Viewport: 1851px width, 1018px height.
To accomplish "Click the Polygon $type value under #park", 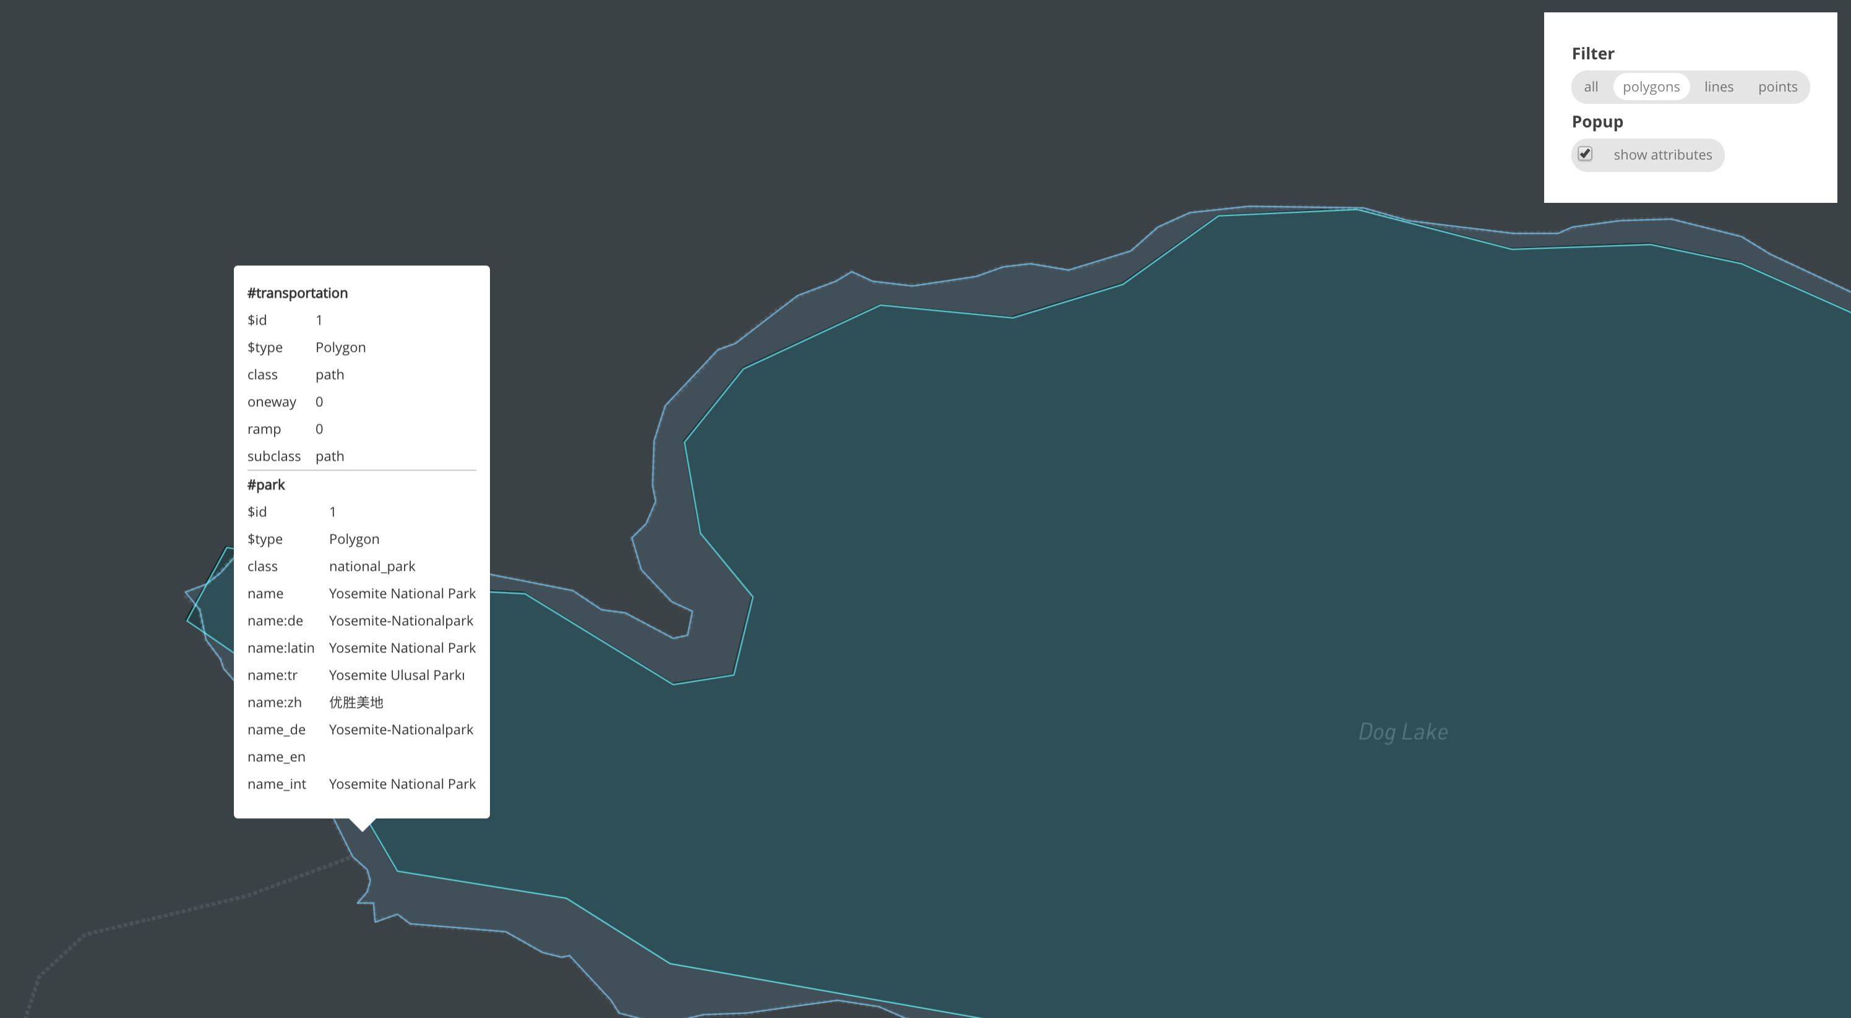I will tap(353, 539).
